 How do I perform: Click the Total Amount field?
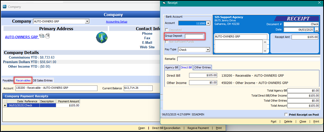[303, 106]
